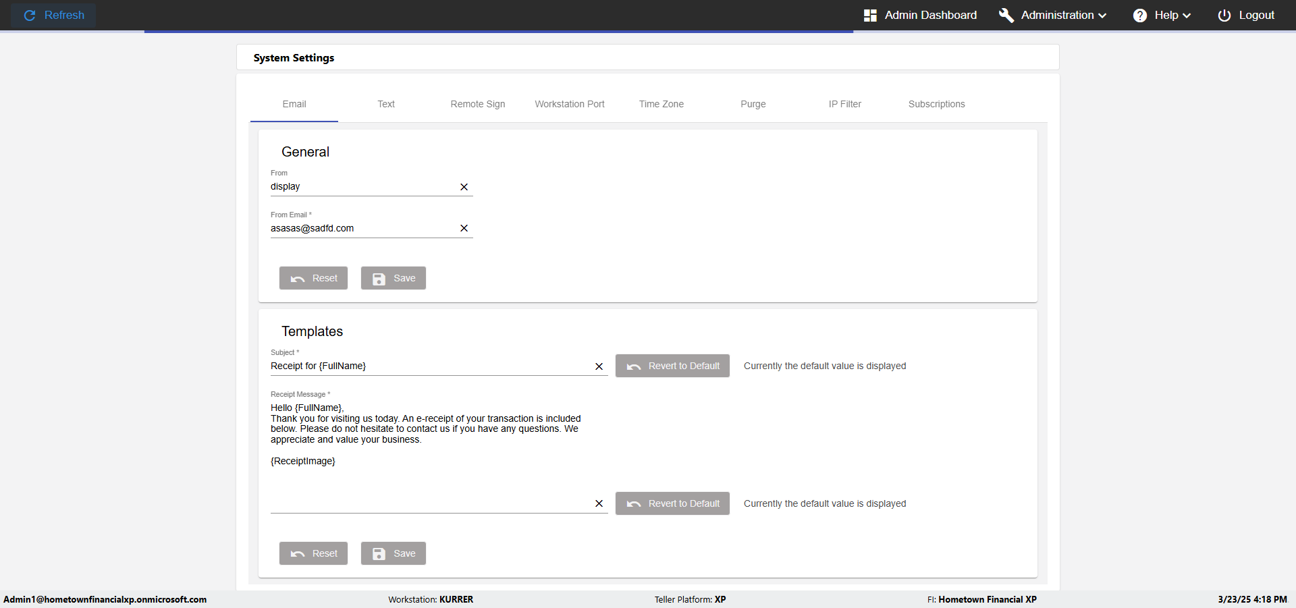The image size is (1296, 608).
Task: Open the Workstation Port tab
Action: point(570,104)
